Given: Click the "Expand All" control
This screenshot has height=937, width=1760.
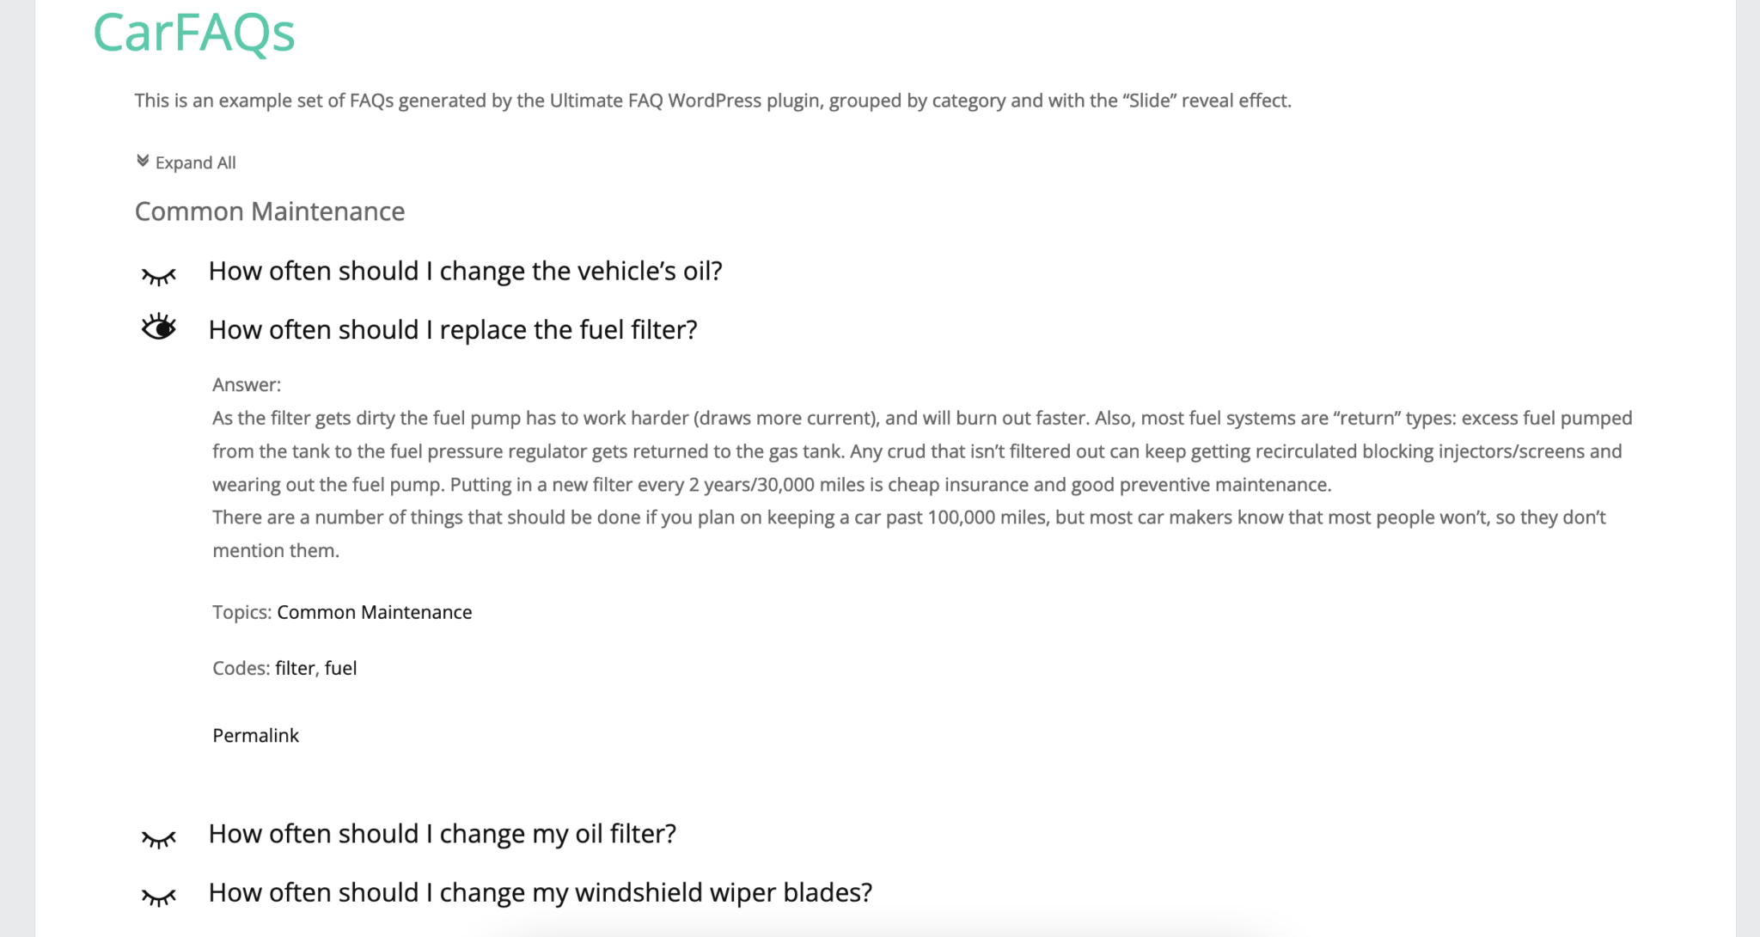Looking at the screenshot, I should [x=195, y=162].
